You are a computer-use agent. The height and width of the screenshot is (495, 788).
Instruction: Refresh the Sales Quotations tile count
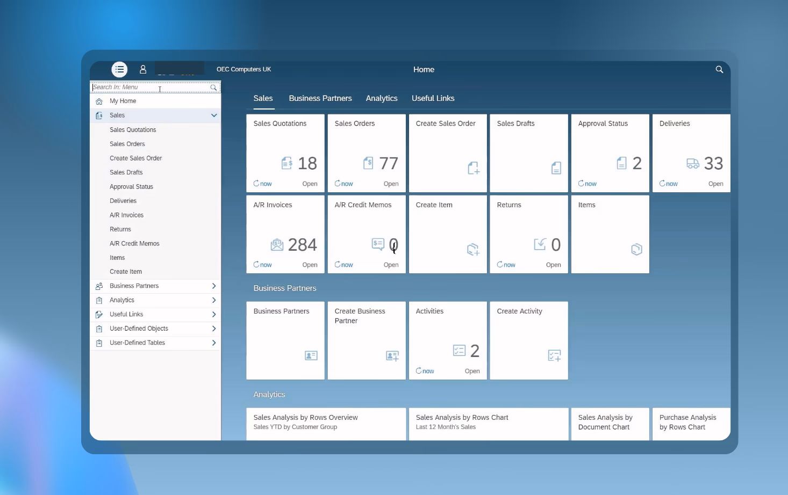pyautogui.click(x=262, y=184)
